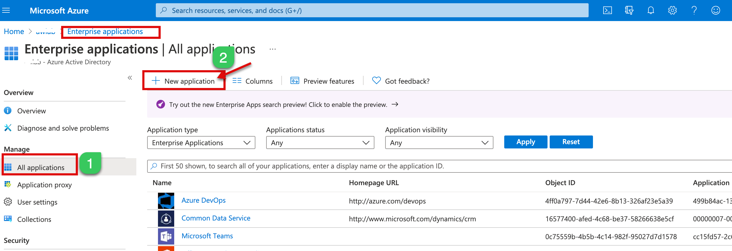Open the Common Data Service link
Image resolution: width=732 pixels, height=251 pixels.
click(x=216, y=218)
